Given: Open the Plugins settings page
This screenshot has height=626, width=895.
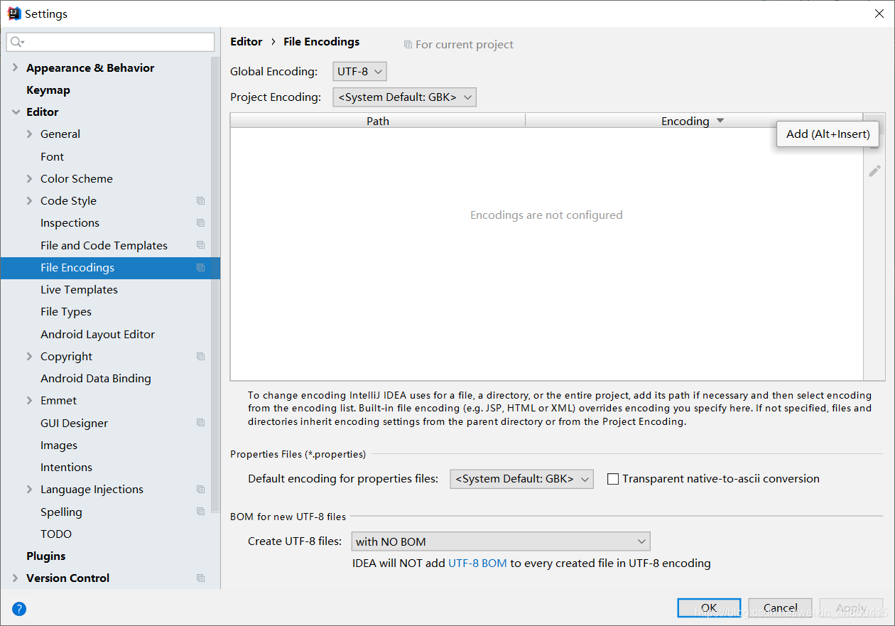Looking at the screenshot, I should tap(46, 556).
